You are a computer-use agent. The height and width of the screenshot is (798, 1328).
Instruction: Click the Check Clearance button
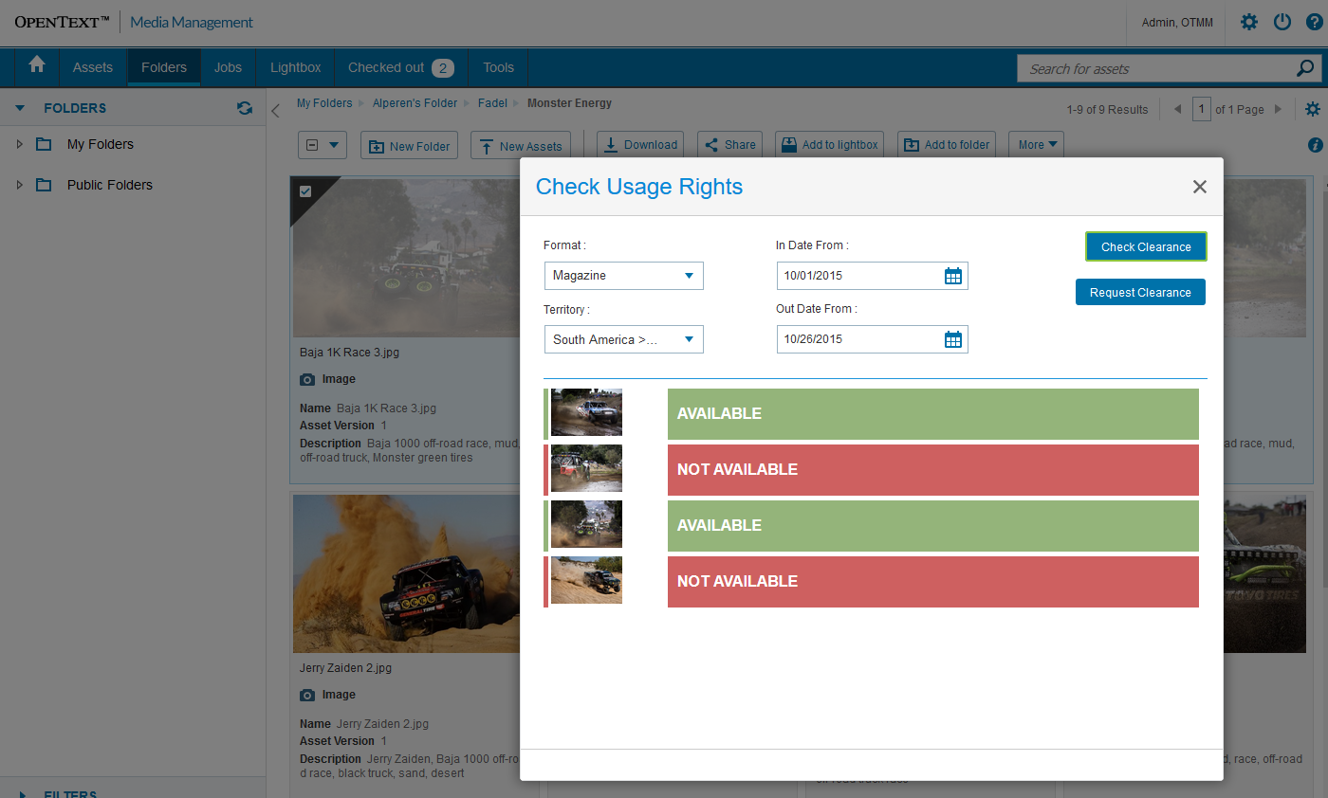(x=1146, y=246)
